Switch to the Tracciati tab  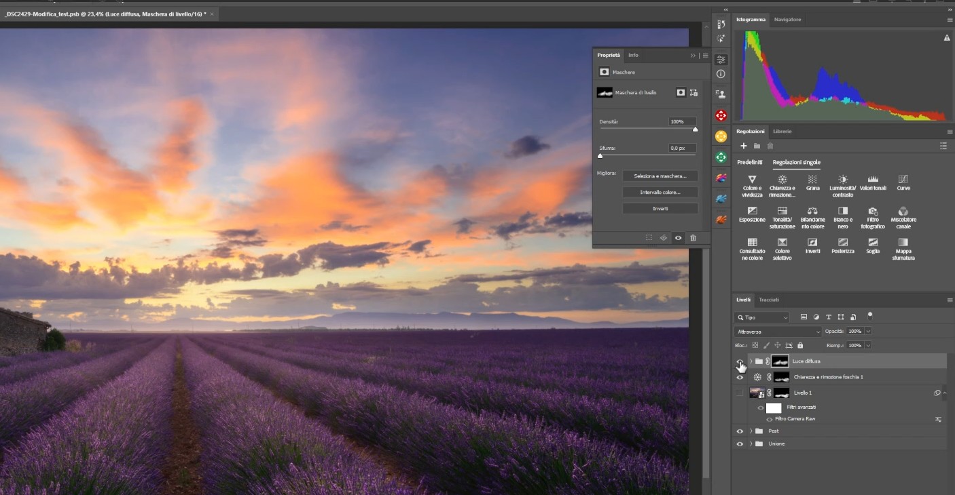click(768, 300)
